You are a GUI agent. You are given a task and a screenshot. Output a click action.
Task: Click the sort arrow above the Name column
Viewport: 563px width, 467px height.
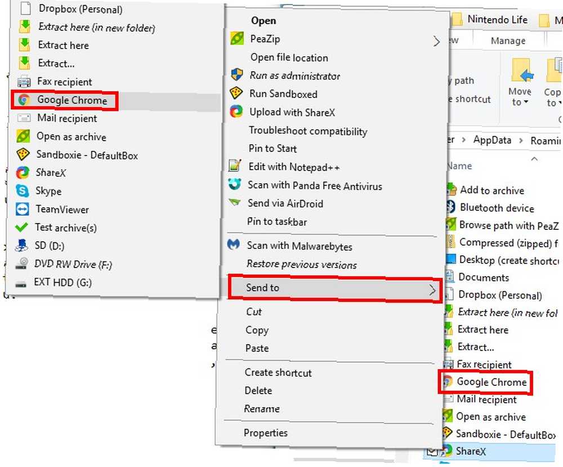click(534, 159)
